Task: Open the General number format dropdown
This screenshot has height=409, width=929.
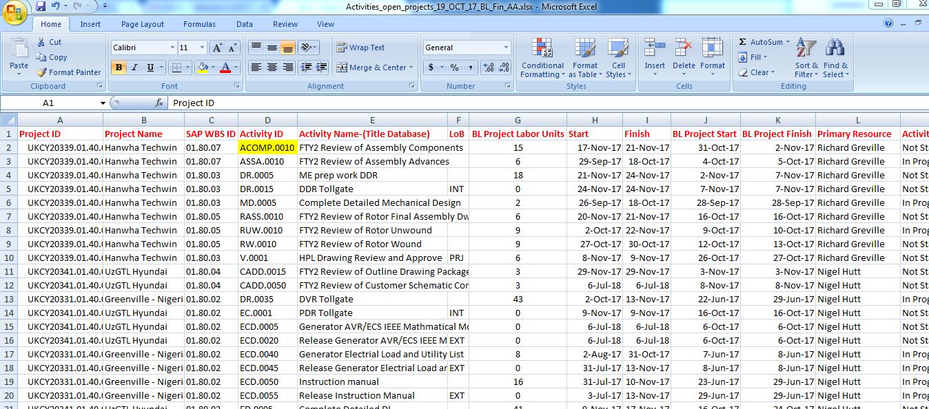Action: click(x=506, y=48)
